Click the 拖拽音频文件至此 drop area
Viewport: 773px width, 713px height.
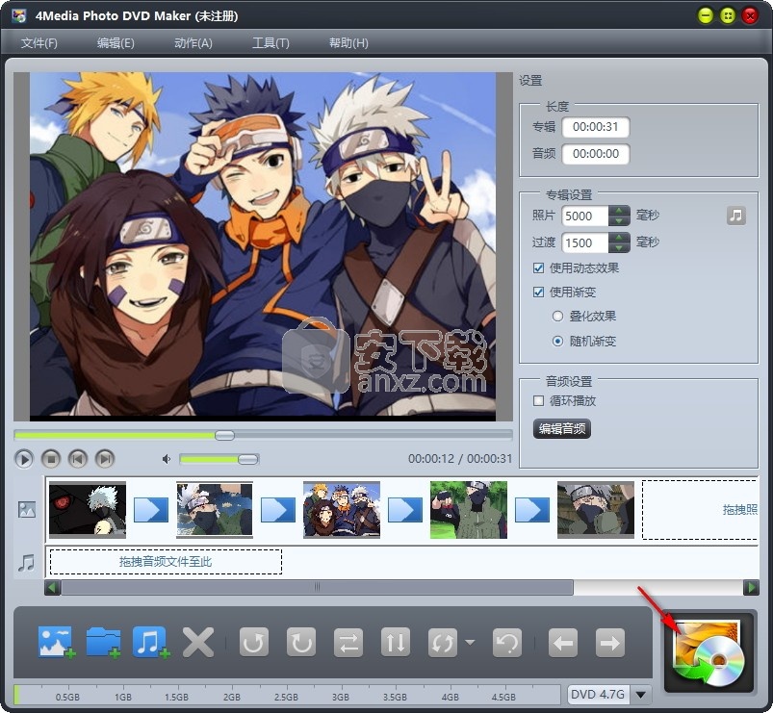[x=166, y=562]
